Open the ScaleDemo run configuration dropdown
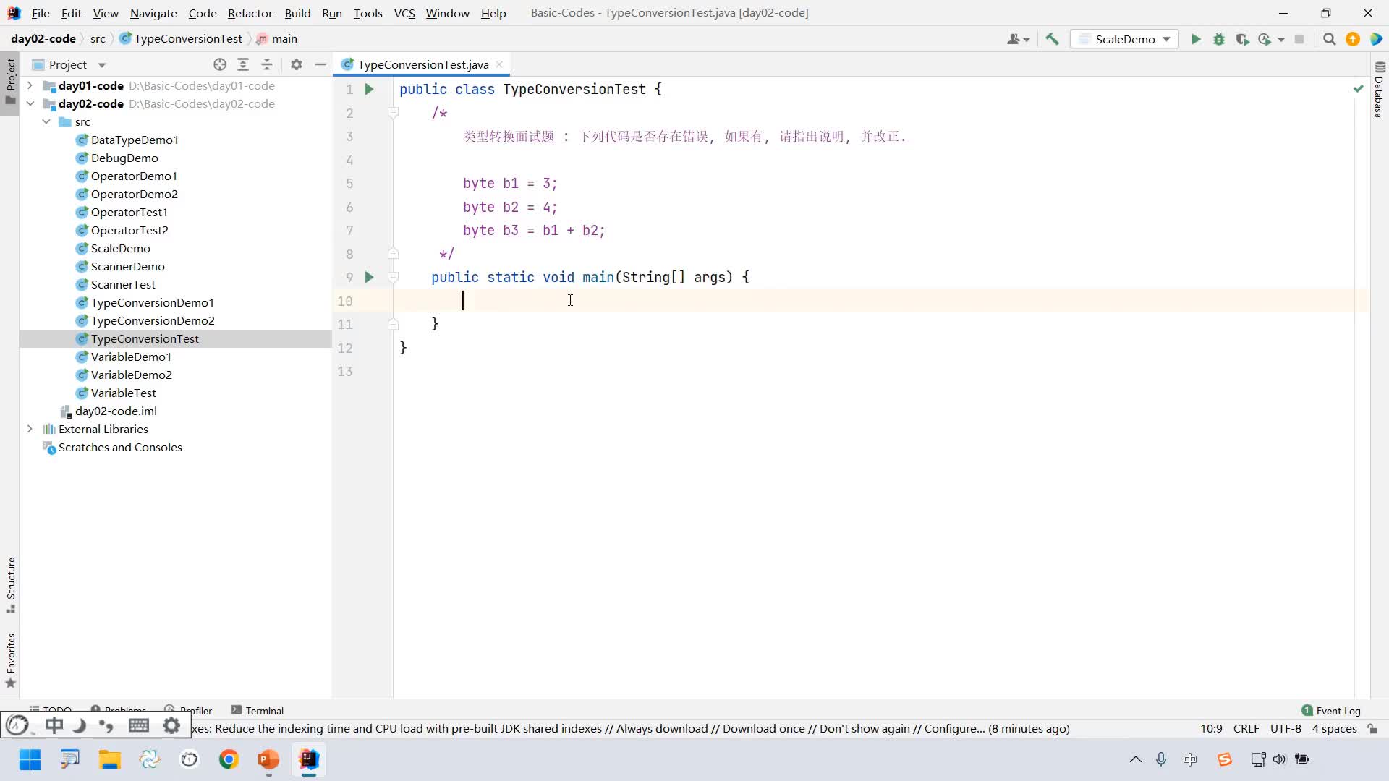Image resolution: width=1389 pixels, height=781 pixels. (1124, 39)
